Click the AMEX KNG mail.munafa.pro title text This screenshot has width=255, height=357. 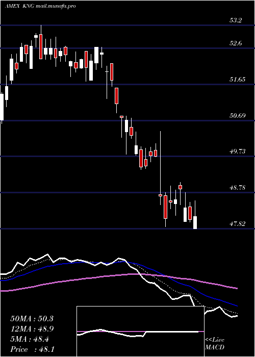pos(40,6)
